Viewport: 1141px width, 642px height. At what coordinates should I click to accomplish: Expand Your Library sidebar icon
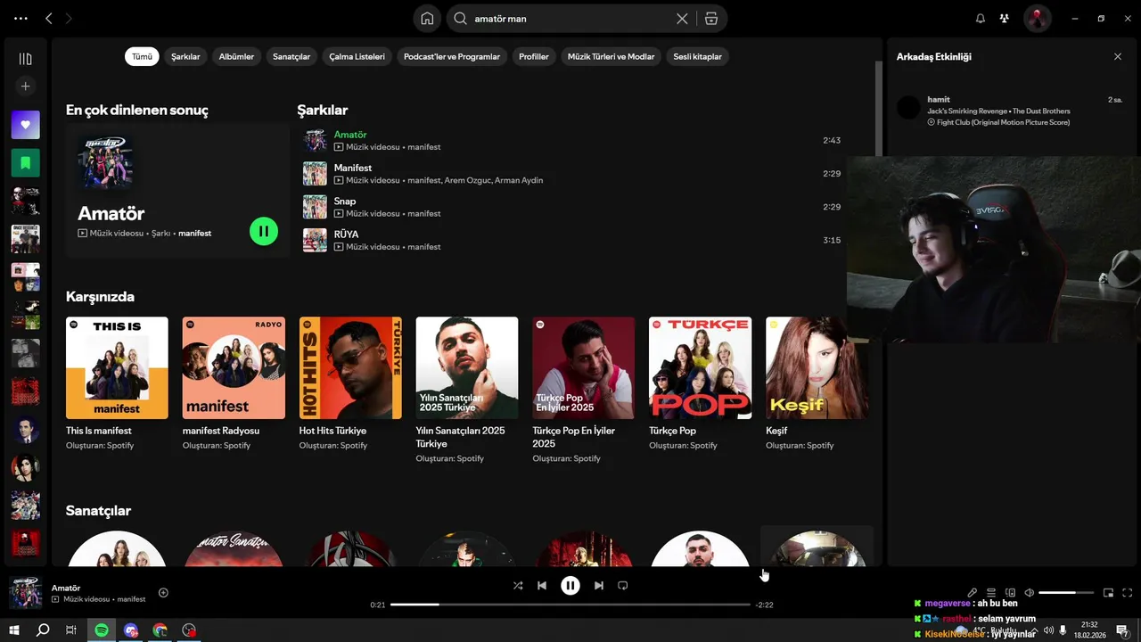pos(25,59)
